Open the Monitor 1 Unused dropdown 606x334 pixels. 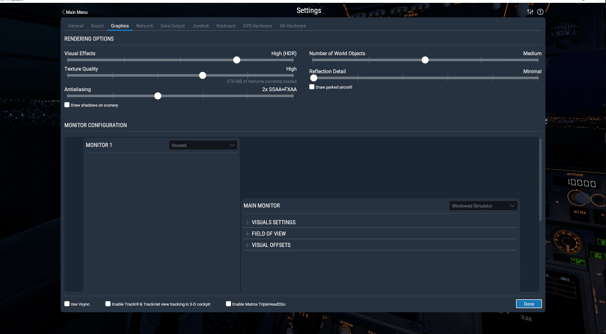(203, 145)
